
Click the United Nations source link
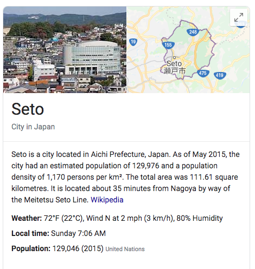click(125, 249)
